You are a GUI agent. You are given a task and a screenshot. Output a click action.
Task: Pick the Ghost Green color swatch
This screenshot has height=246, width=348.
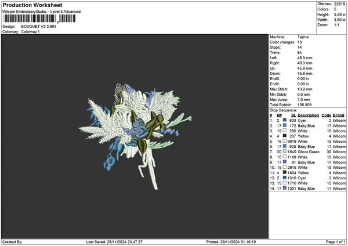click(285, 151)
